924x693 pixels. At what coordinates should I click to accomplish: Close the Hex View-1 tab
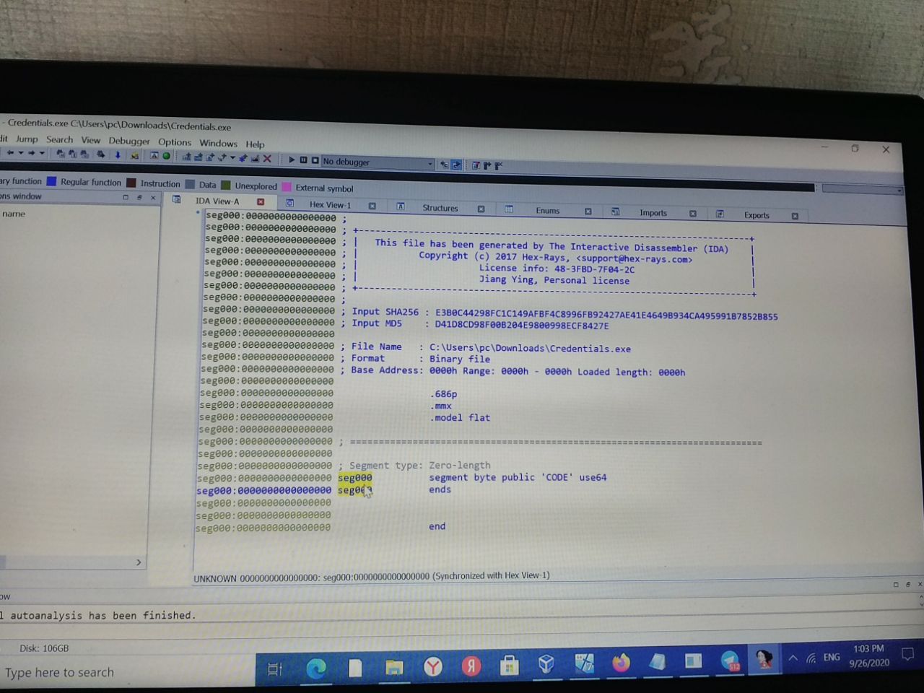(x=372, y=206)
